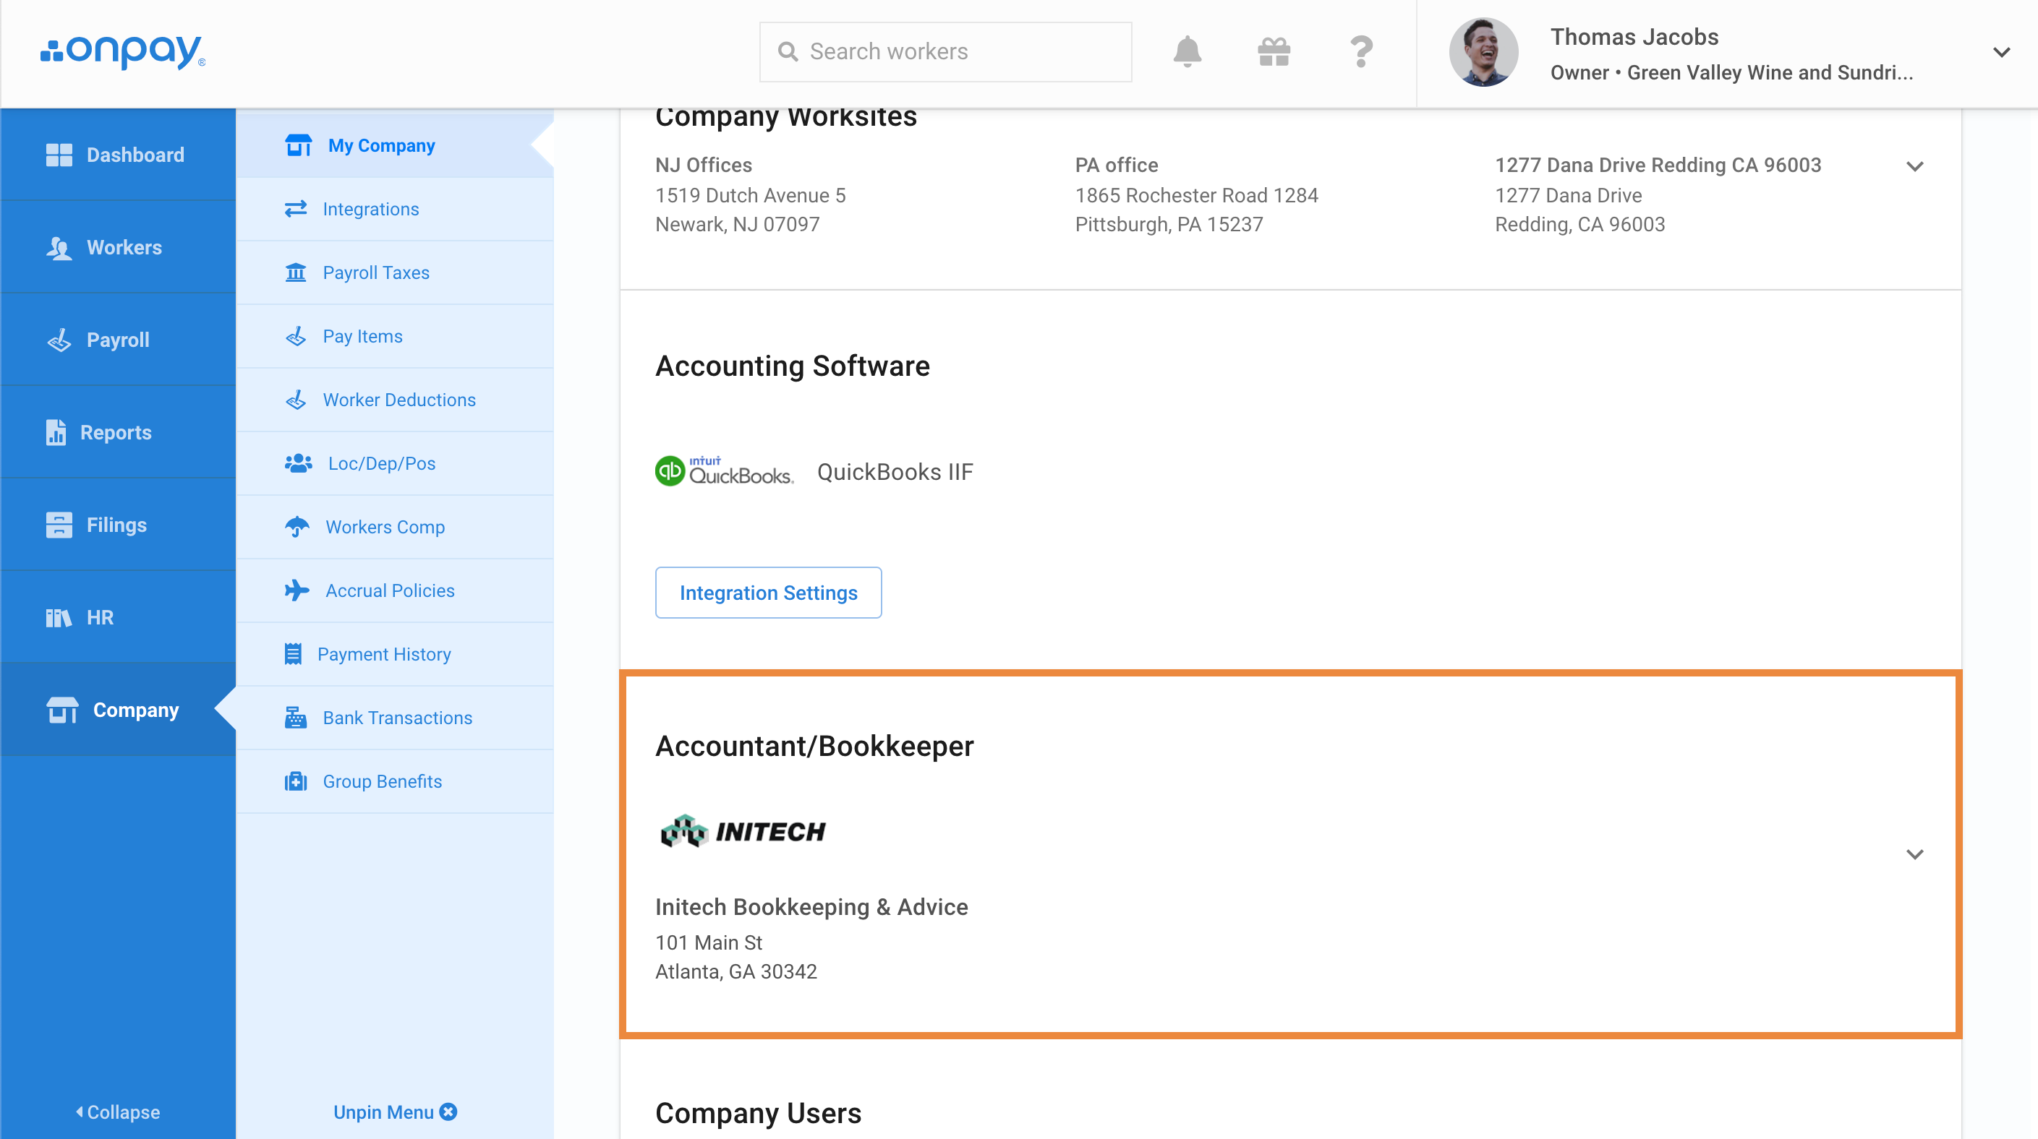Expand the Company Worksites chevron
The height and width of the screenshot is (1139, 2038).
tap(1914, 166)
